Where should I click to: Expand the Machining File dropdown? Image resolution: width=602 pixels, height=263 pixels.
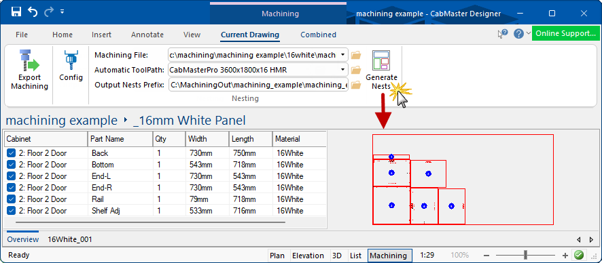coord(343,55)
